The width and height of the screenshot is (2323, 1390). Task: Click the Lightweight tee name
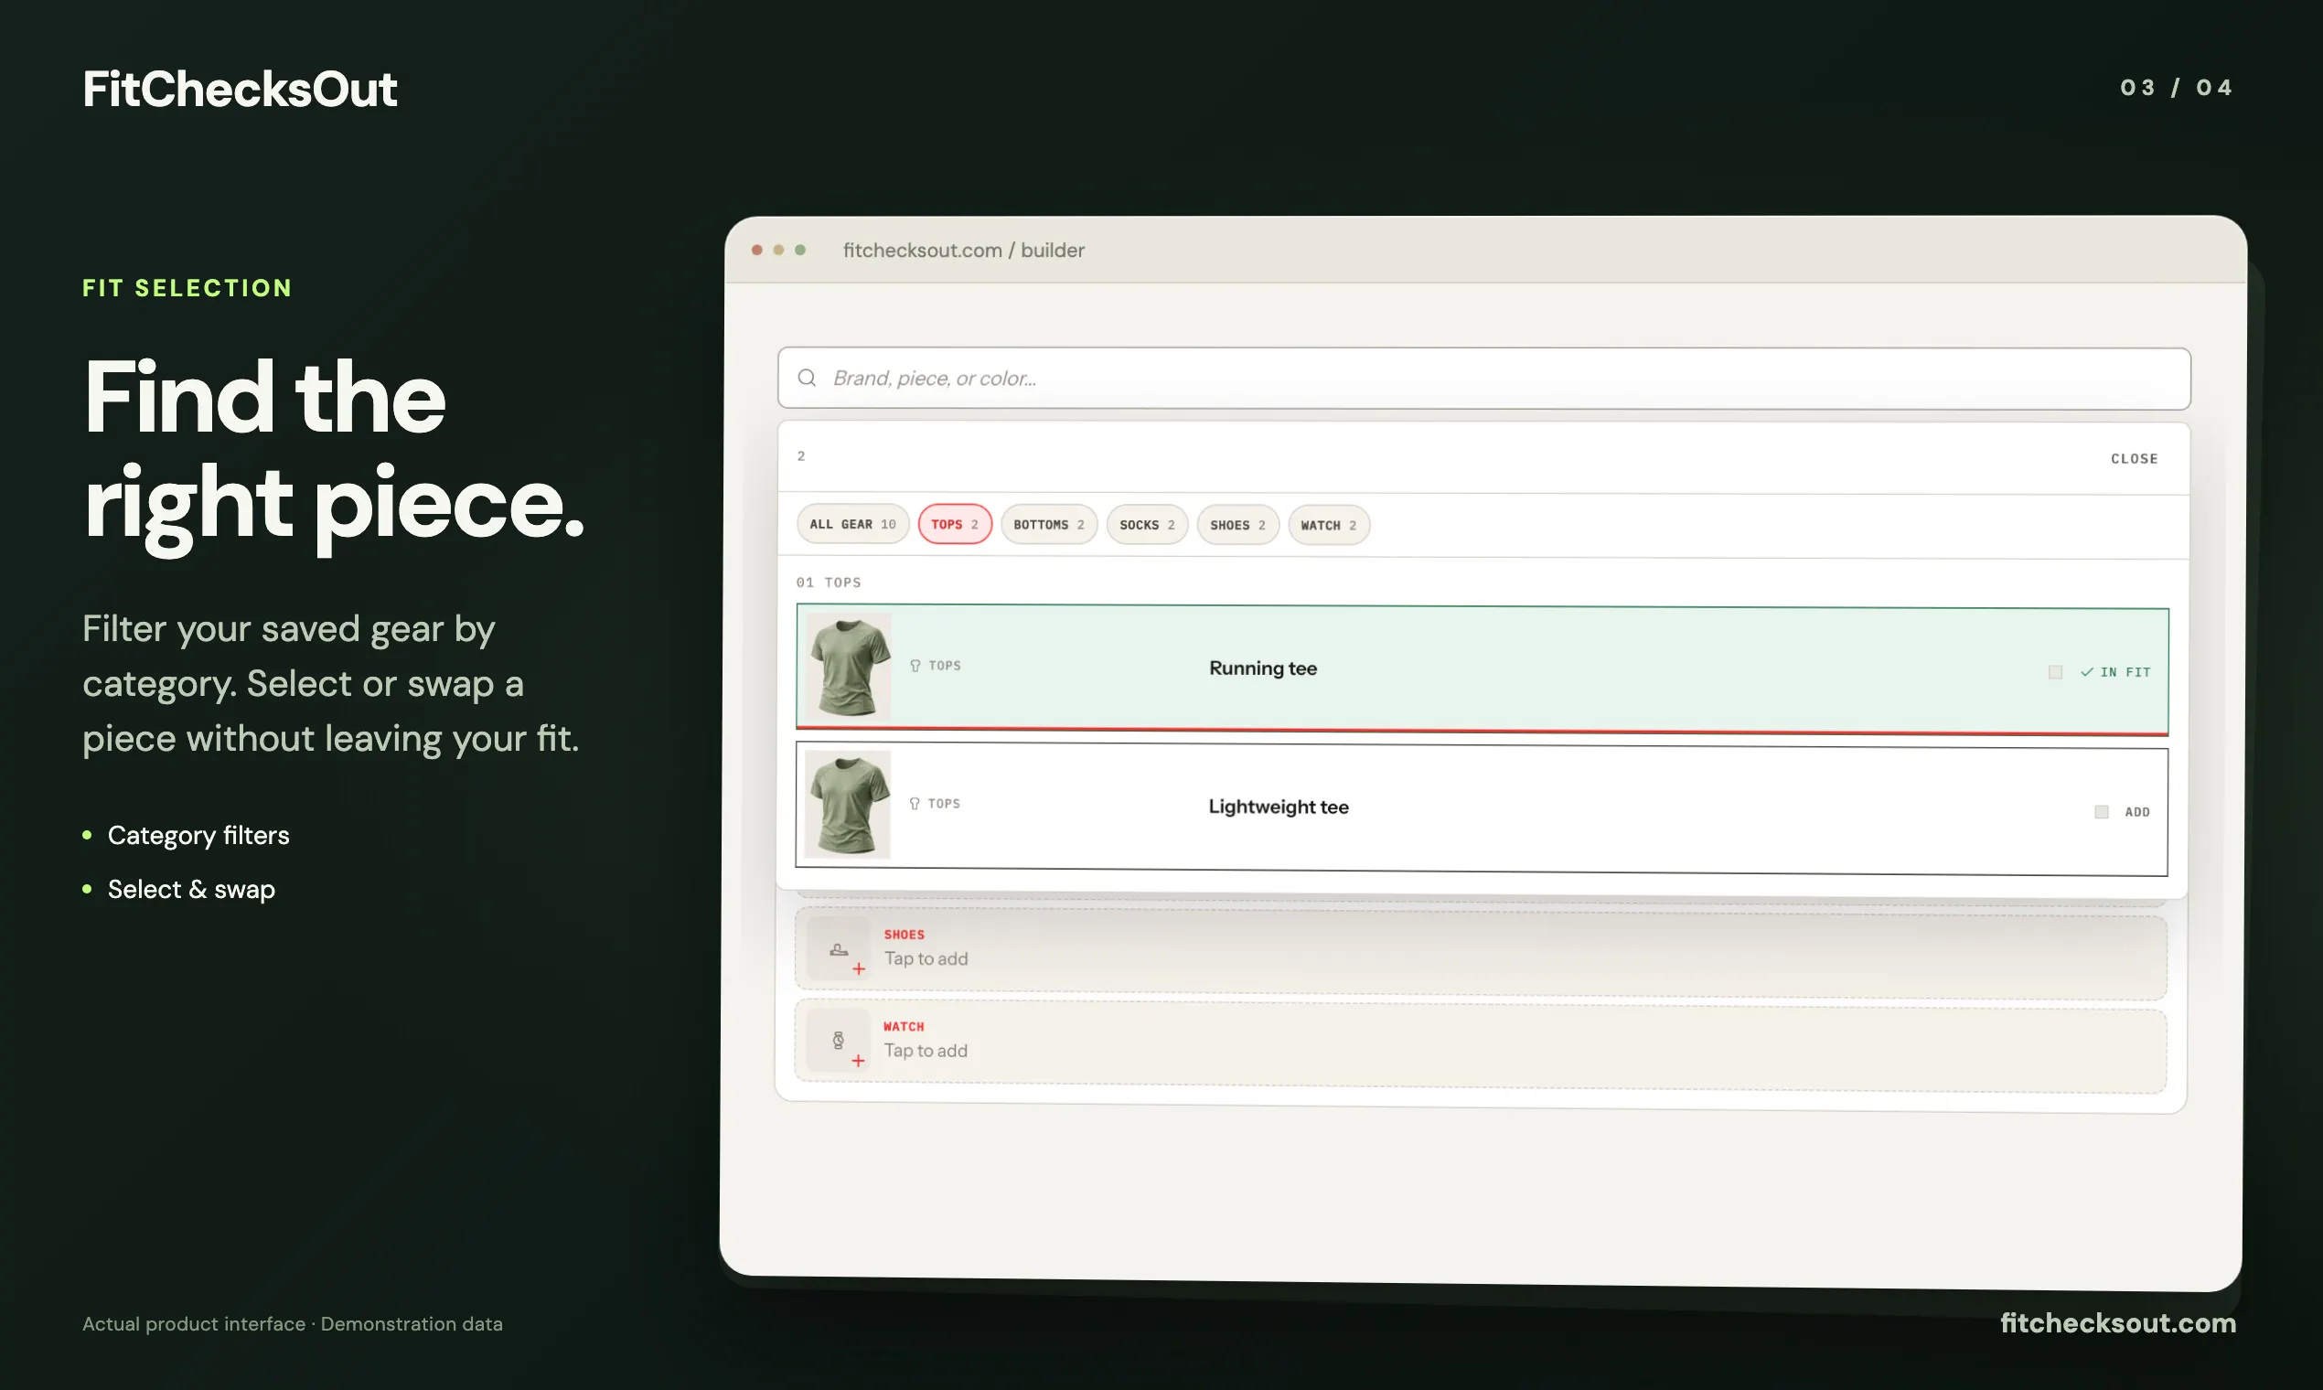[1278, 807]
